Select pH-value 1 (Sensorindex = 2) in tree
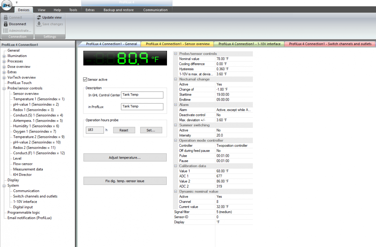The image size is (376, 247). (x=36, y=104)
